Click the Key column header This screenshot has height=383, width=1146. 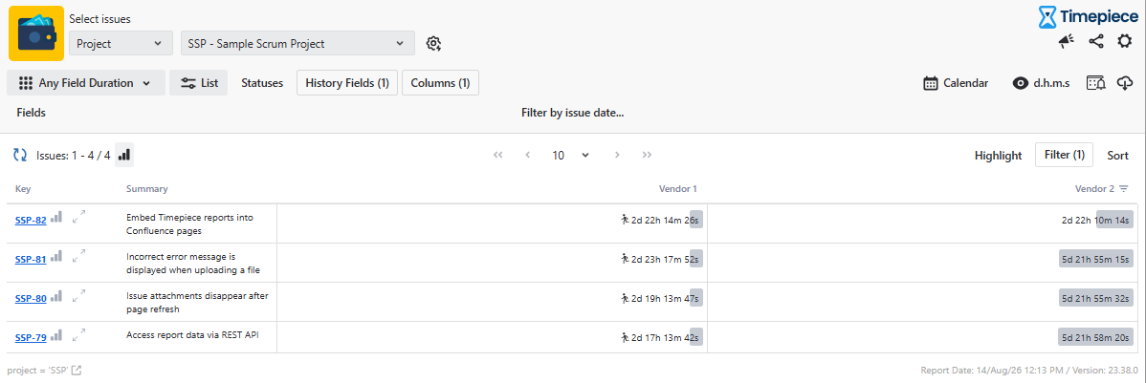[23, 189]
